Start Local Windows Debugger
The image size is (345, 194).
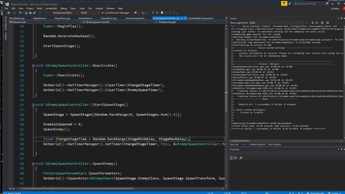pos(116,13)
